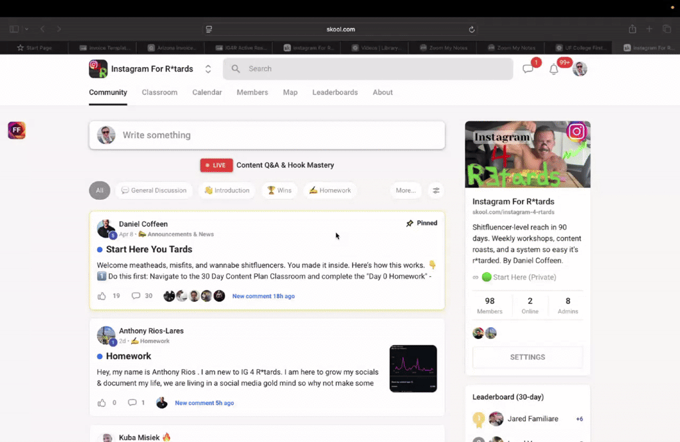Click the red LIVE badge
The width and height of the screenshot is (680, 442).
[216, 165]
